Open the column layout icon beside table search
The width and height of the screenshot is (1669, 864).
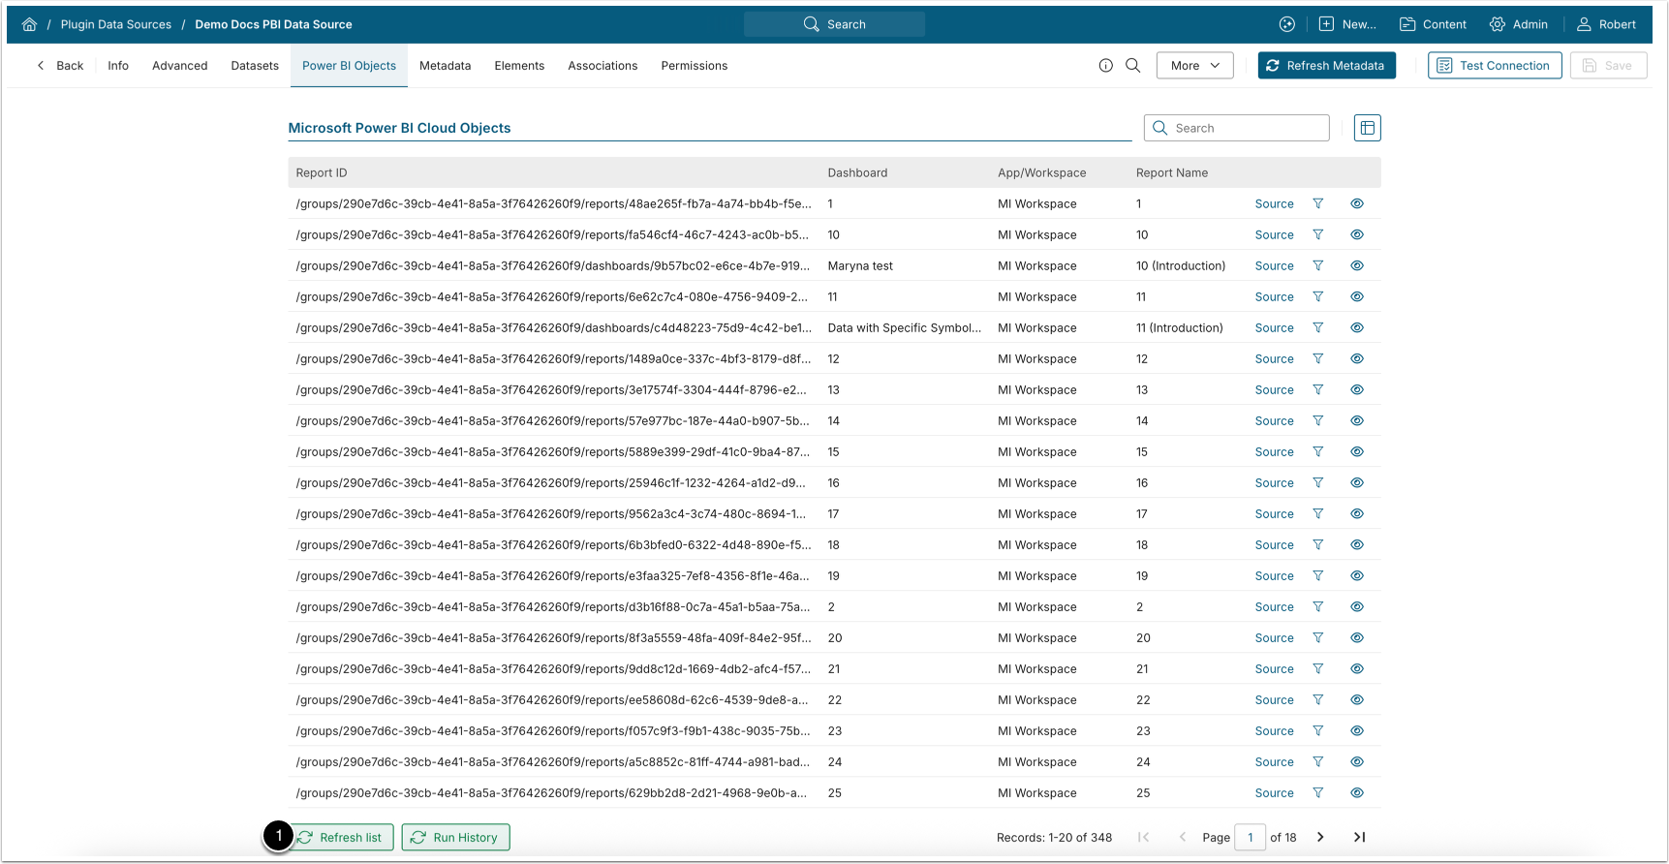click(1367, 128)
